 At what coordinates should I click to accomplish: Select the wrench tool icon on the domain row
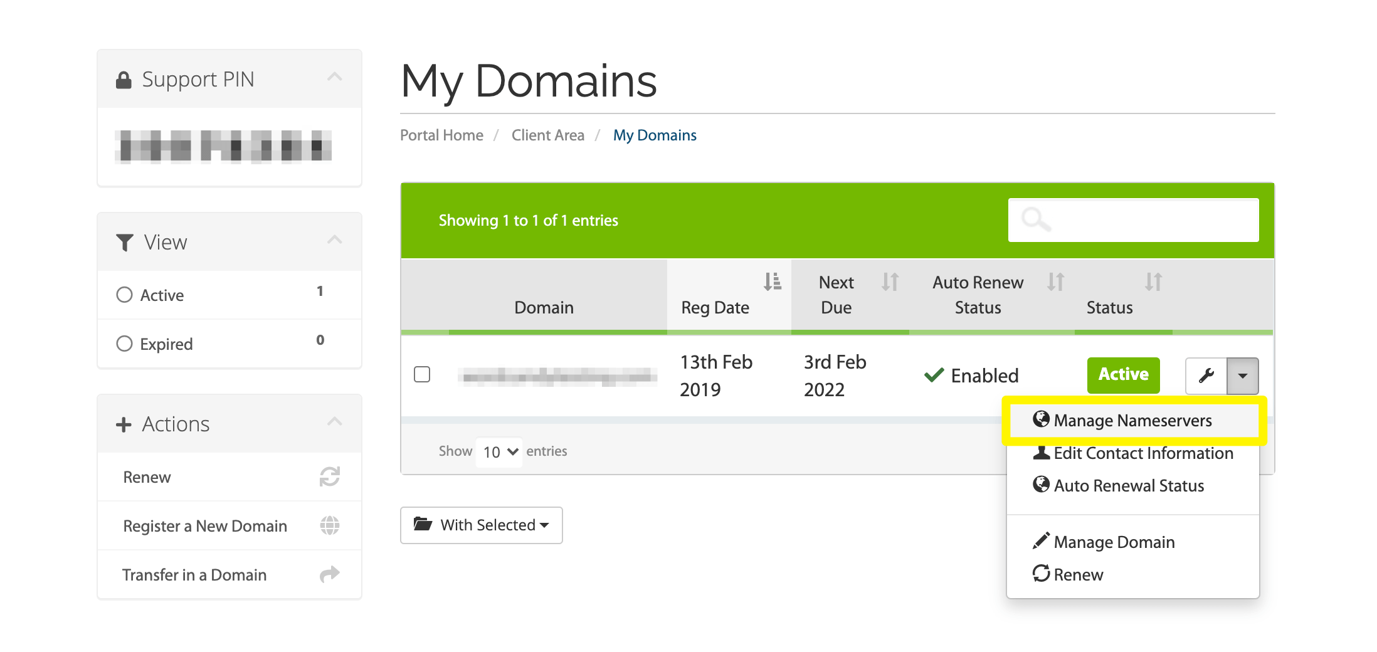tap(1207, 375)
